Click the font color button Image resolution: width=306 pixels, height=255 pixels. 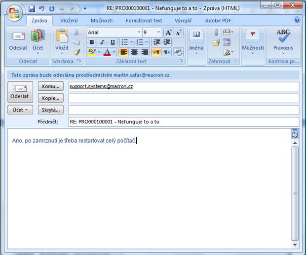pos(108,52)
